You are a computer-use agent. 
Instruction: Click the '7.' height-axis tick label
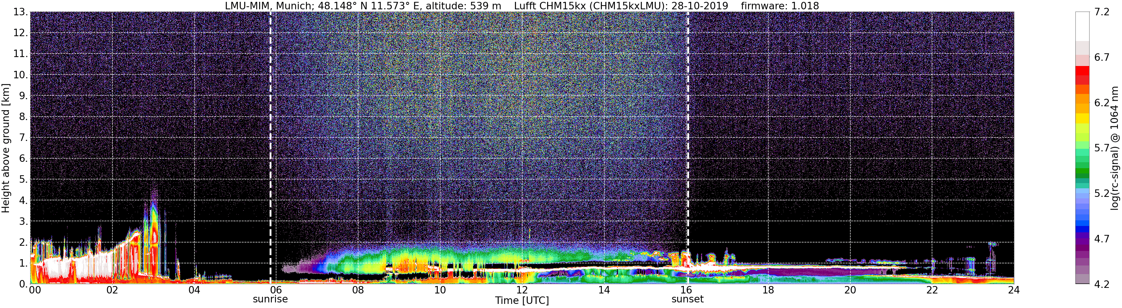click(23, 137)
